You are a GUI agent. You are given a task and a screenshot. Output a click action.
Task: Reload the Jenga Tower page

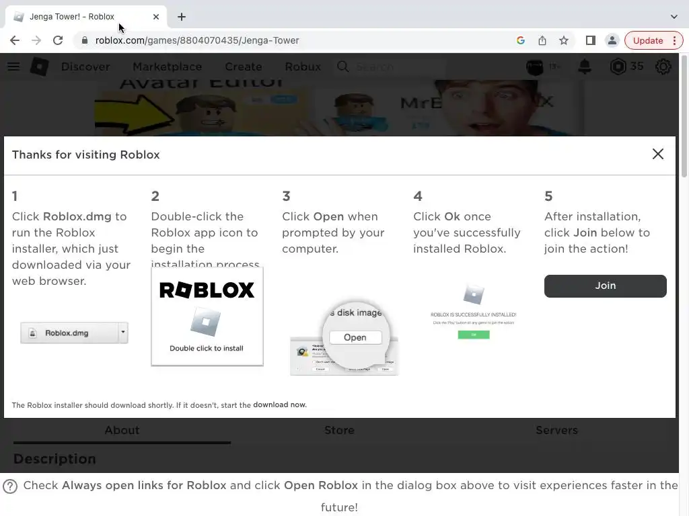tap(58, 40)
